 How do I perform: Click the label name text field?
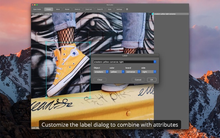click(x=123, y=62)
